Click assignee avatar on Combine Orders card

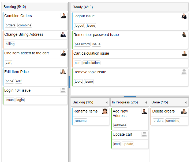pos(63,16)
